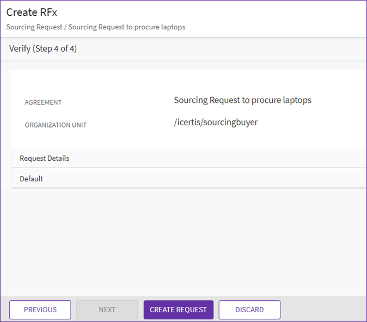The height and width of the screenshot is (322, 367).
Task: Click the 'Sourcing Request to procure laptops' breadcrumb
Action: [x=127, y=27]
